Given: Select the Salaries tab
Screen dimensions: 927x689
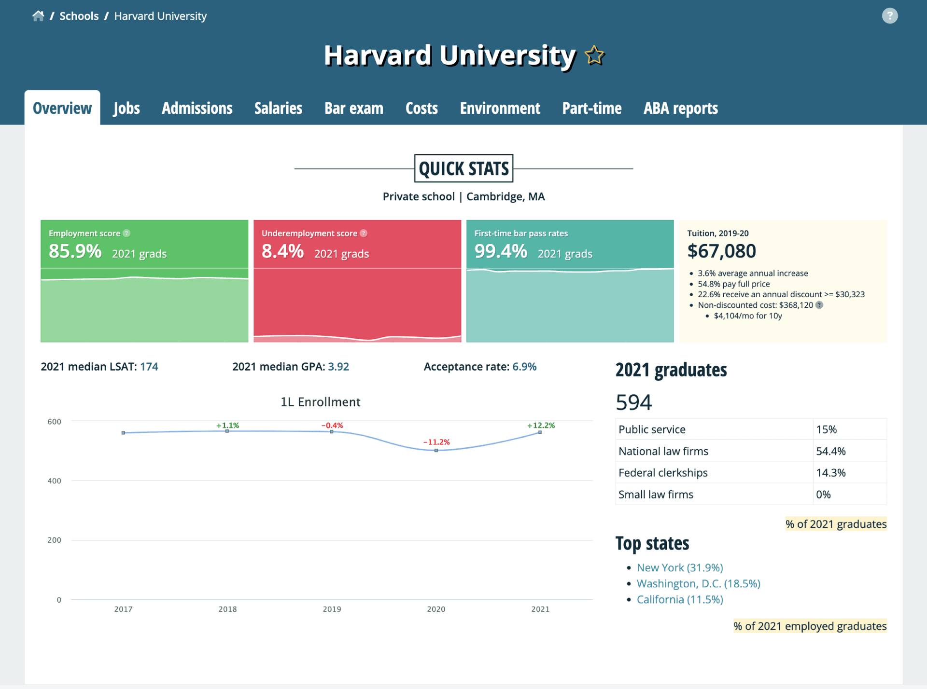Looking at the screenshot, I should pyautogui.click(x=278, y=108).
